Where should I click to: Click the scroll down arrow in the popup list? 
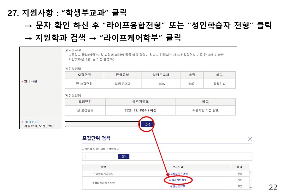tap(251, 188)
